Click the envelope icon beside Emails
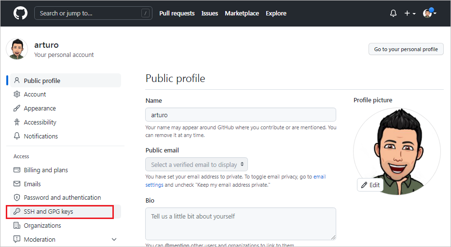Viewport: 451px width, 247px height. click(x=17, y=183)
